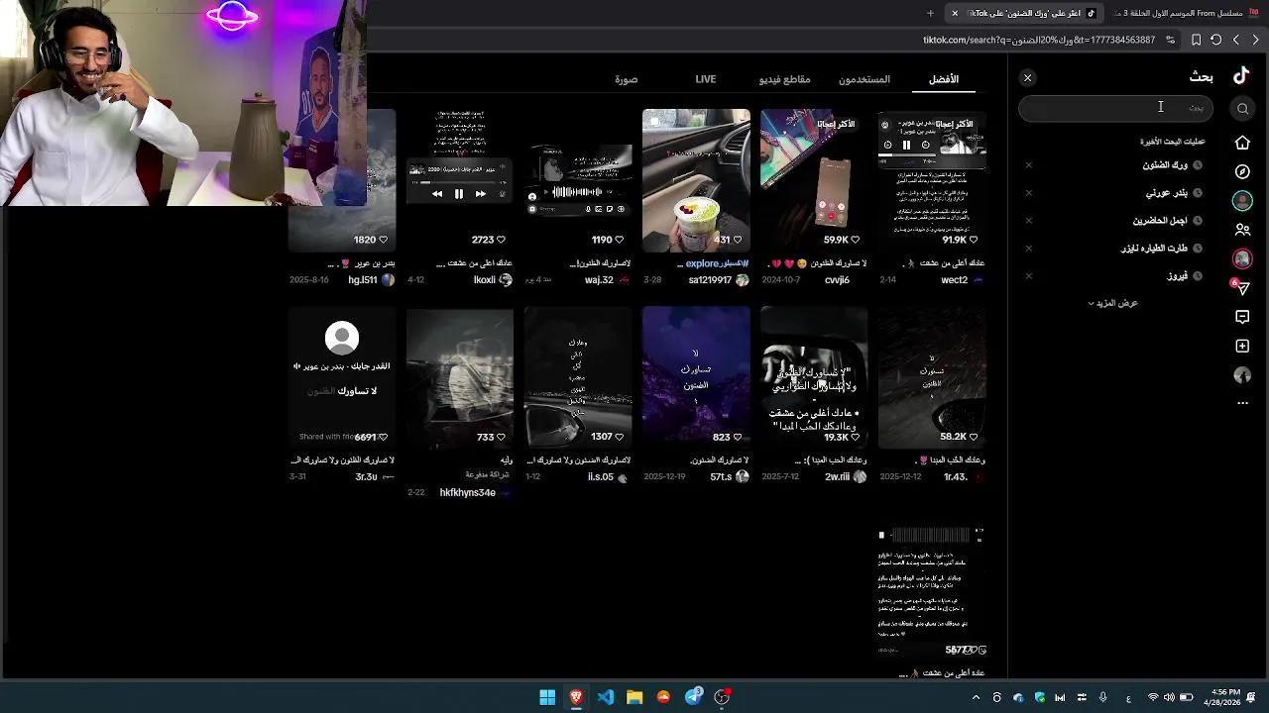Open the car drink video with 431 likes

pyautogui.click(x=696, y=180)
